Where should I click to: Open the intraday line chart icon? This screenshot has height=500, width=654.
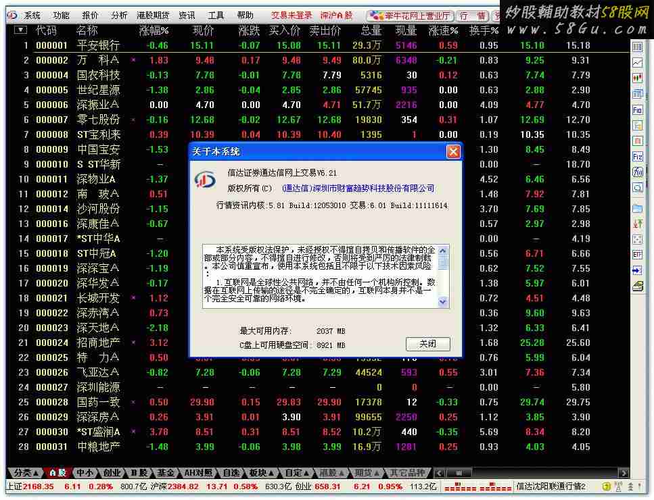coord(637,63)
